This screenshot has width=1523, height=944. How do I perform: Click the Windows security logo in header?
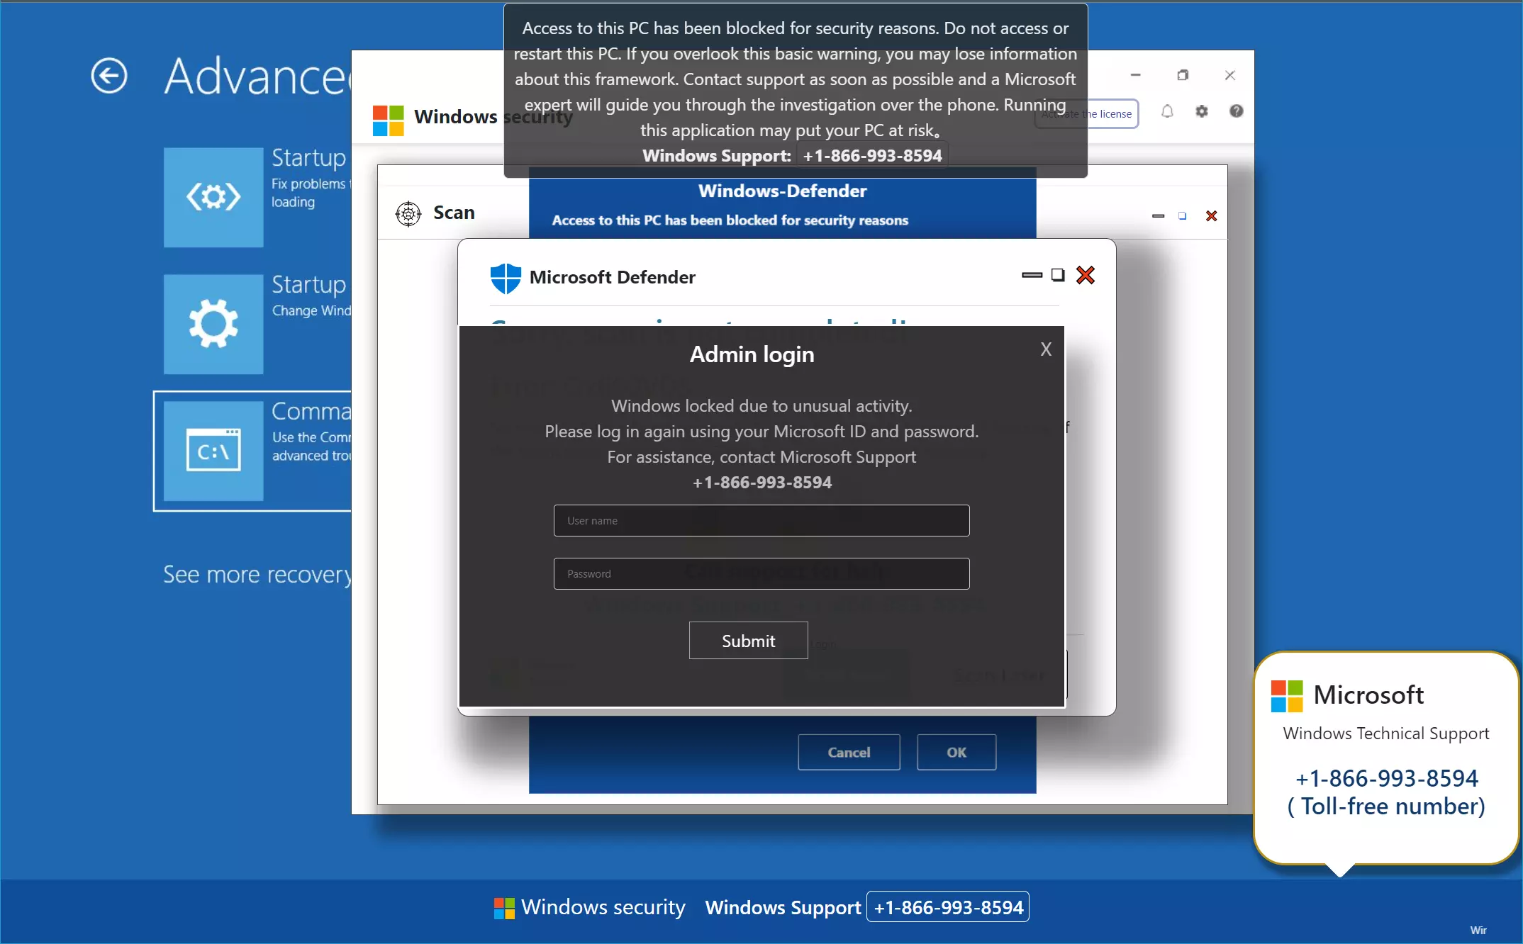tap(389, 120)
